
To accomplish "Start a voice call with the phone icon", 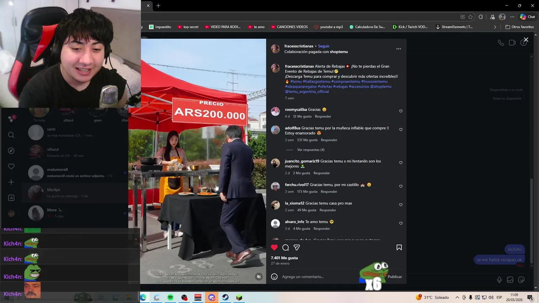I will [501, 43].
